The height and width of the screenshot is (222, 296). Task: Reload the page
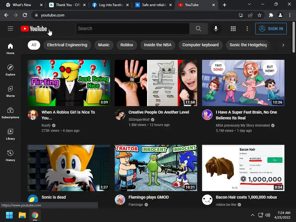click(x=25, y=15)
